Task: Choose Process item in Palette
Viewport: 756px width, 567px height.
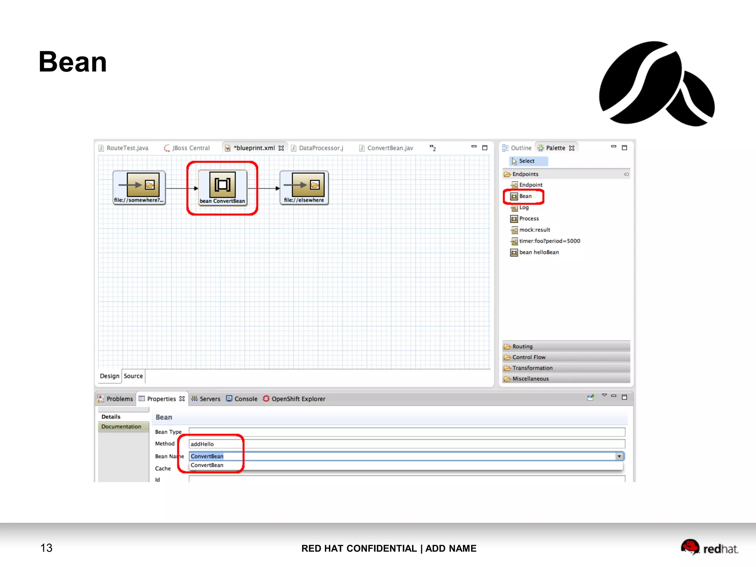Action: [525, 219]
